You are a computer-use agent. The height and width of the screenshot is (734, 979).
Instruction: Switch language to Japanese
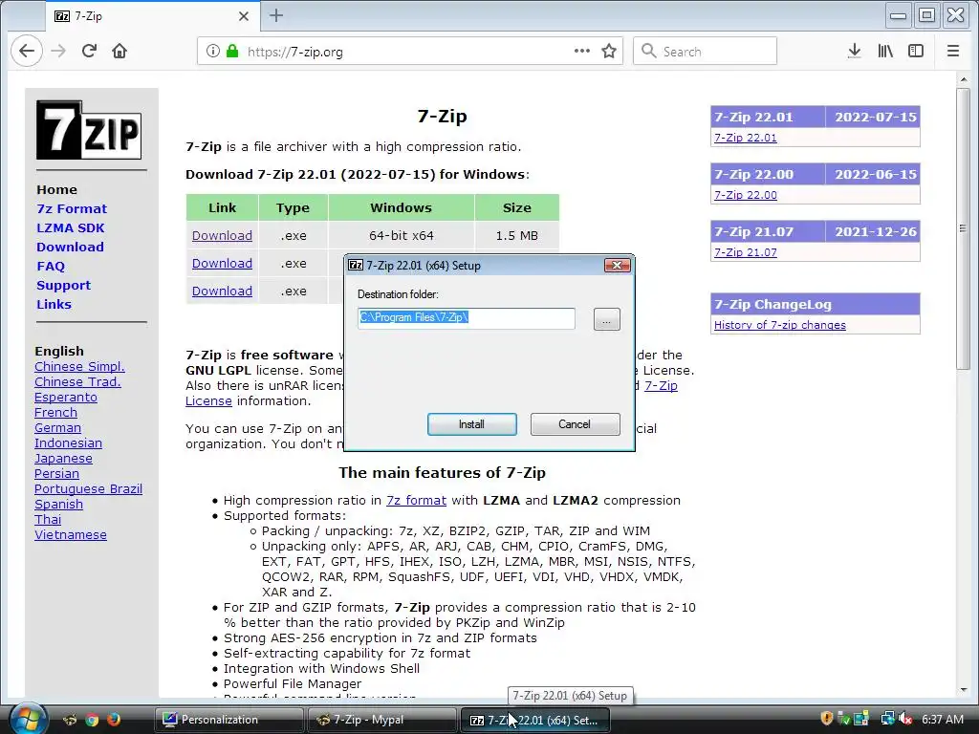point(63,459)
